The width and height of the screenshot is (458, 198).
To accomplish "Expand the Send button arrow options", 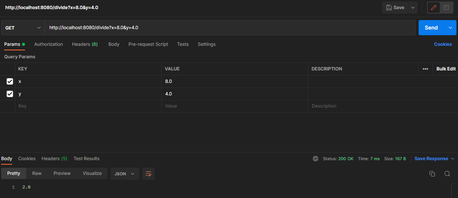I will [450, 28].
